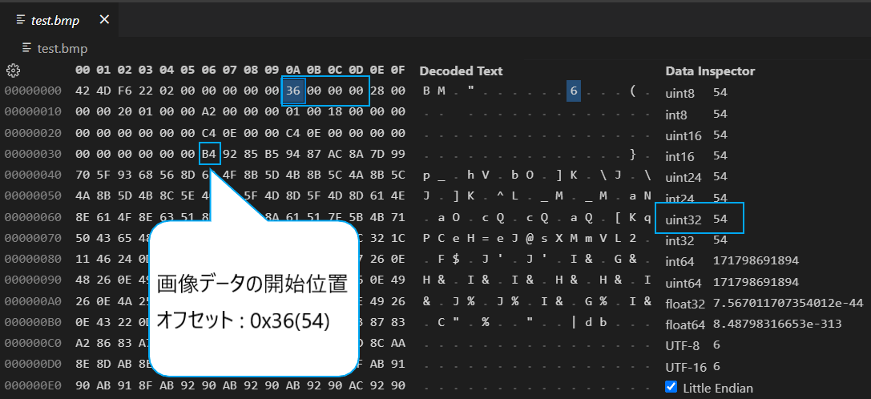Select byte 11 in row 00000080
The width and height of the screenshot is (871, 399).
tap(83, 260)
